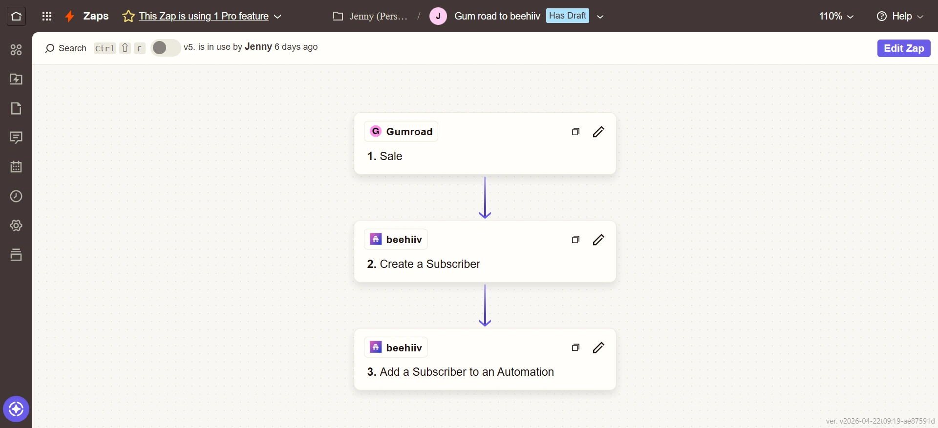Duplicate the Add a Subscriber to Automation step

(x=576, y=347)
